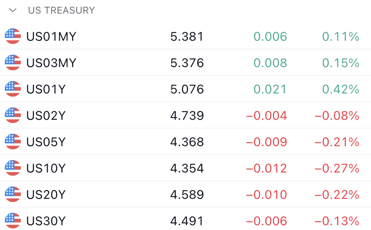The width and height of the screenshot is (371, 230).
Task: Click the US flag icon beside US30Y
Action: (x=13, y=221)
